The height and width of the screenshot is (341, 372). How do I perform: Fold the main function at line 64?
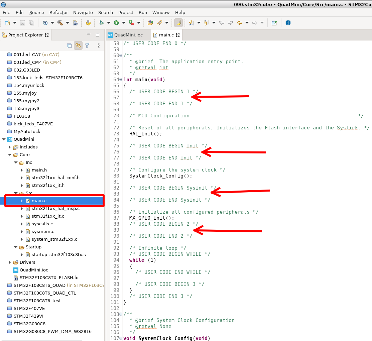(x=121, y=80)
